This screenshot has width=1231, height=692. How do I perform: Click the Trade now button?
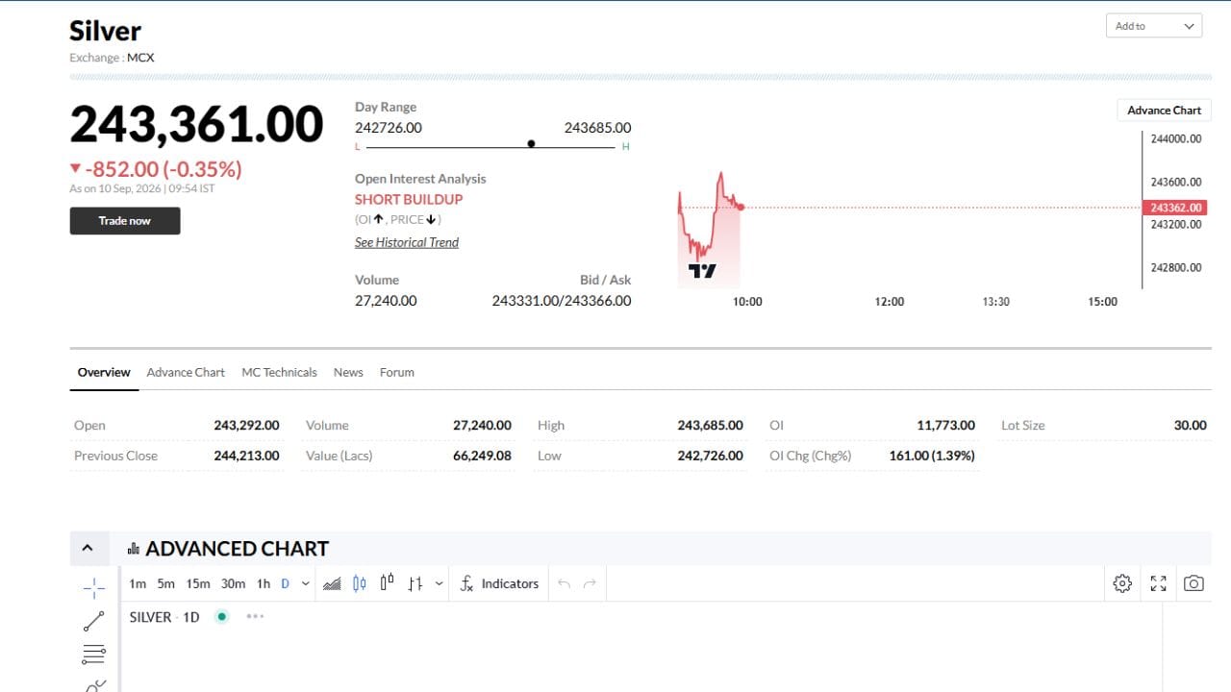click(x=125, y=221)
